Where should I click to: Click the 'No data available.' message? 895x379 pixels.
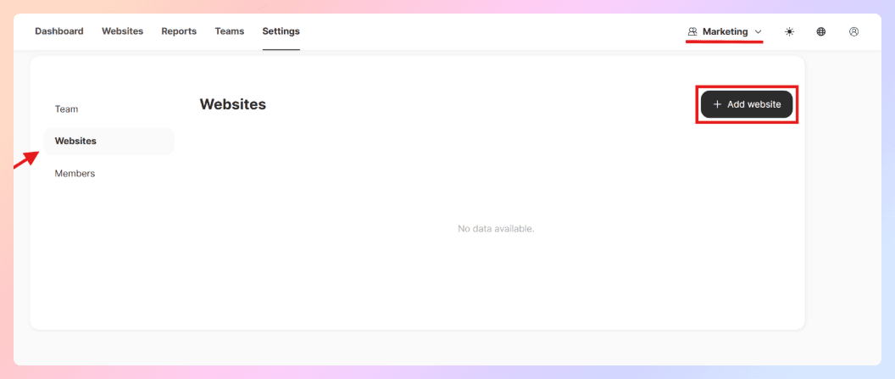tap(496, 229)
